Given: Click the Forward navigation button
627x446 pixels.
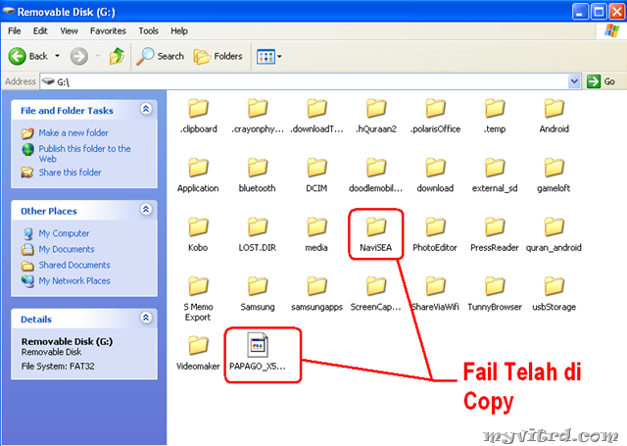Looking at the screenshot, I should tap(79, 56).
